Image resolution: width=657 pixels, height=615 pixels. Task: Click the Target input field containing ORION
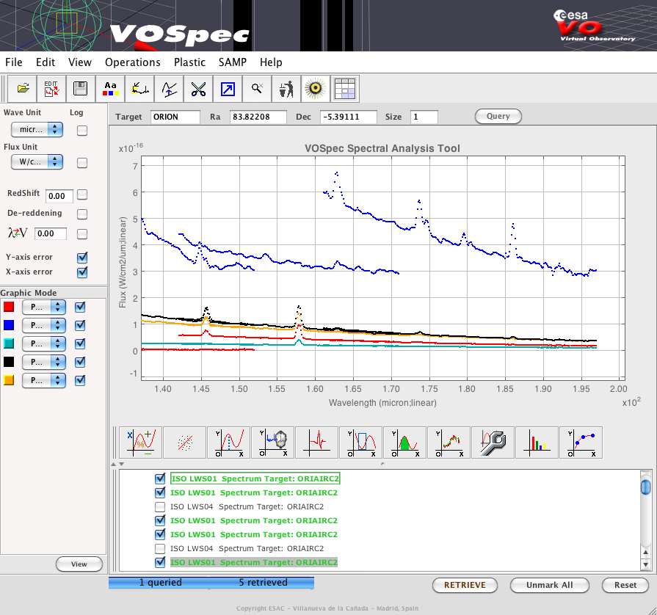pyautogui.click(x=175, y=117)
